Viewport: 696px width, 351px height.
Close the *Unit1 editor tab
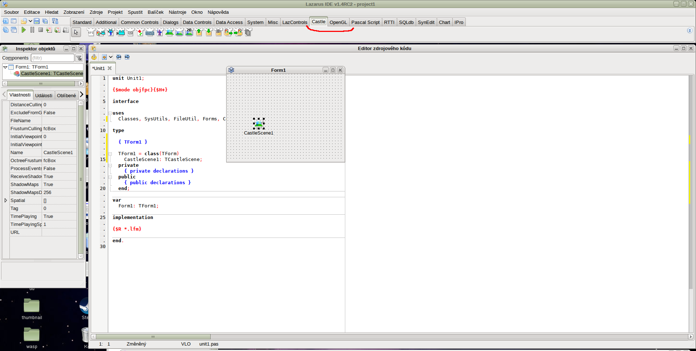pos(110,68)
